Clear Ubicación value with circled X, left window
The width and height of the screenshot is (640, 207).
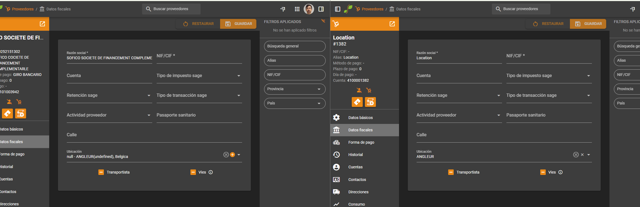(x=226, y=155)
